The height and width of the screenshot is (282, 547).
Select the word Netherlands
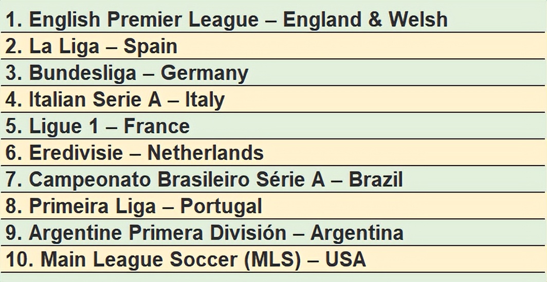click(205, 153)
